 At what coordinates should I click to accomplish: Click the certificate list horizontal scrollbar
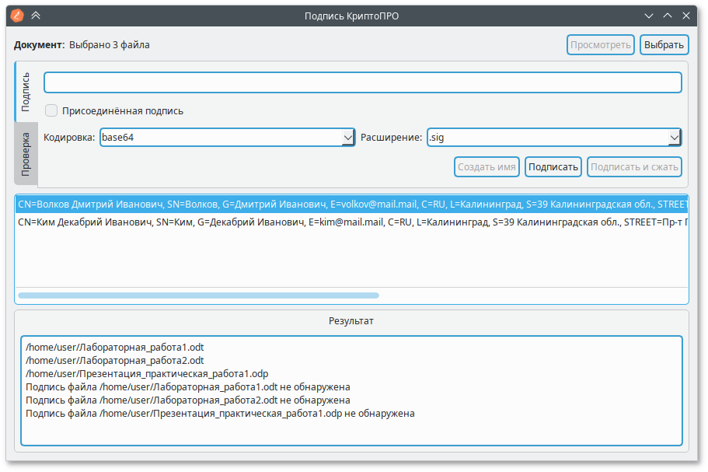point(198,295)
